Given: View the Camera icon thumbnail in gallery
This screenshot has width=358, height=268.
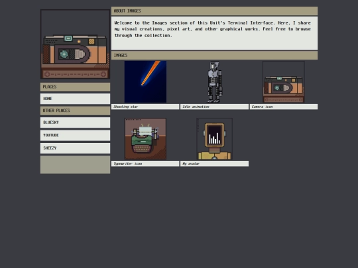Looking at the screenshot, I should [x=284, y=82].
